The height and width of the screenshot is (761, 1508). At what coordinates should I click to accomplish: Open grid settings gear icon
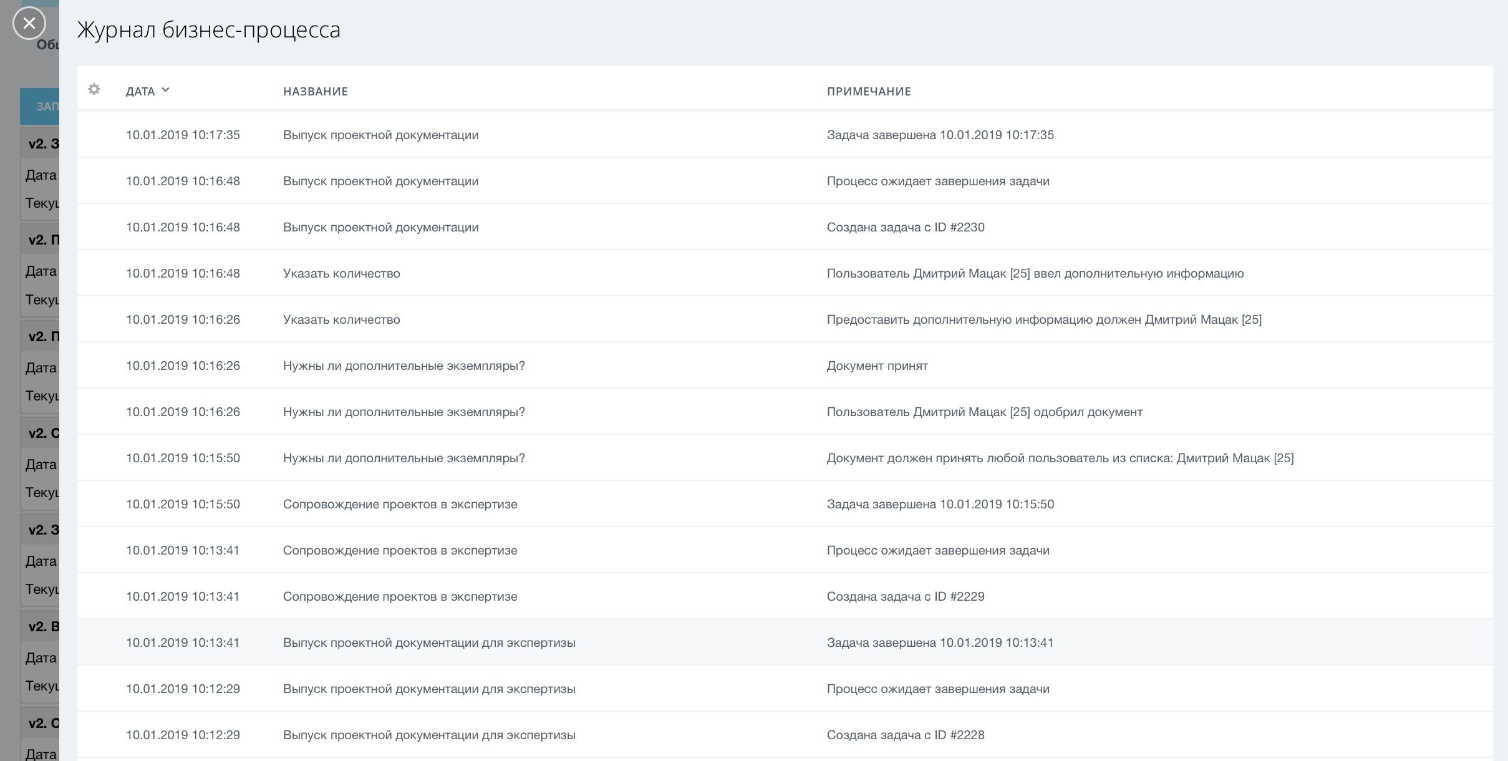tap(94, 89)
